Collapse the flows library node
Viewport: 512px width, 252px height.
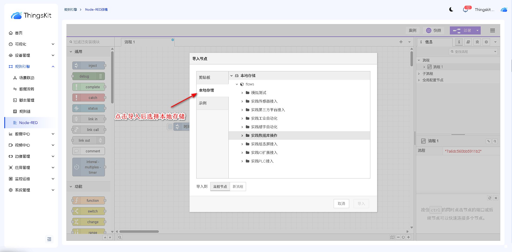(237, 84)
